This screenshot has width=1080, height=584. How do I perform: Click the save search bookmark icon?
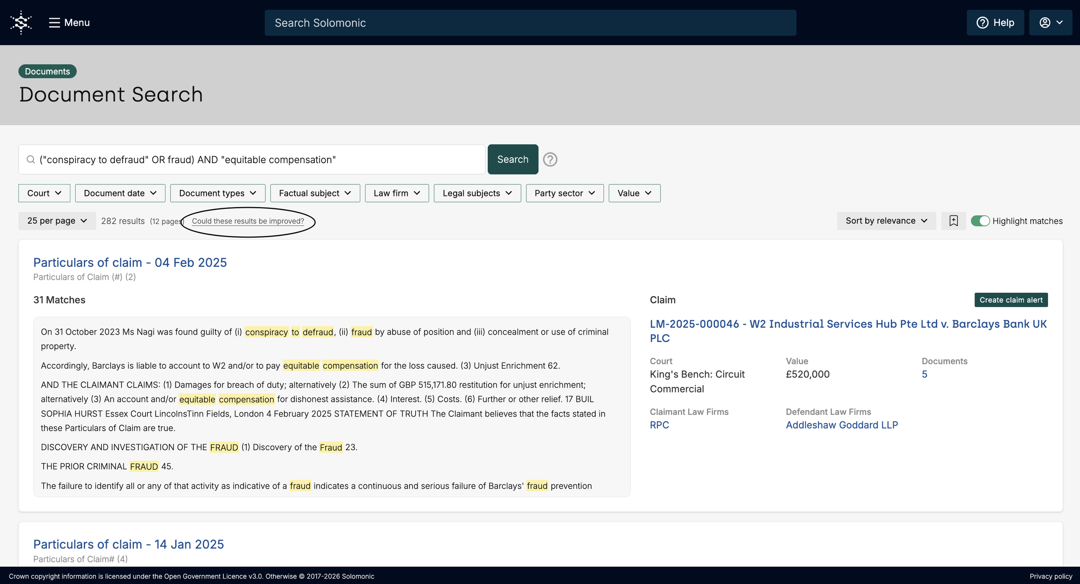(x=953, y=221)
